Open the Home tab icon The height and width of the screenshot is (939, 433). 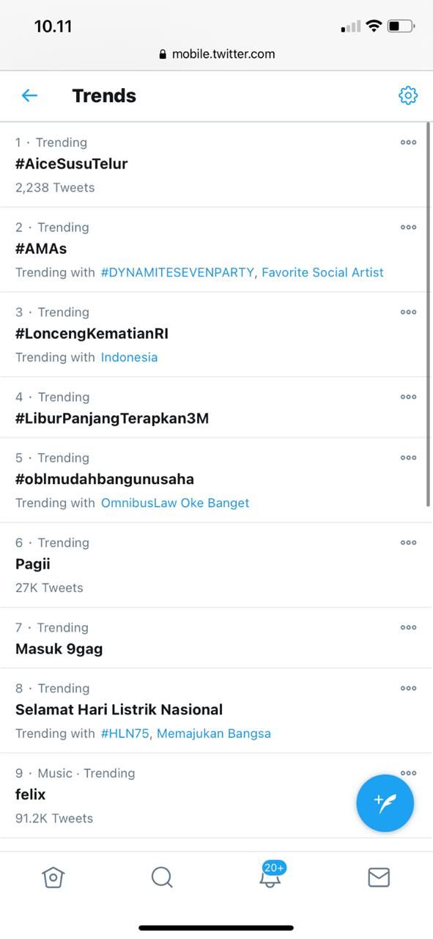pyautogui.click(x=53, y=877)
